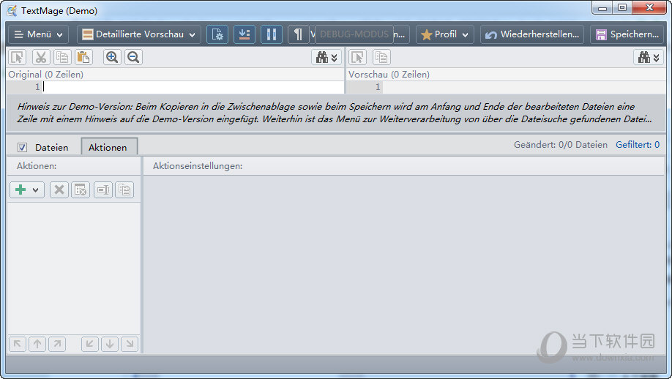Click select-all icon in Vorschau pane

tap(357, 57)
